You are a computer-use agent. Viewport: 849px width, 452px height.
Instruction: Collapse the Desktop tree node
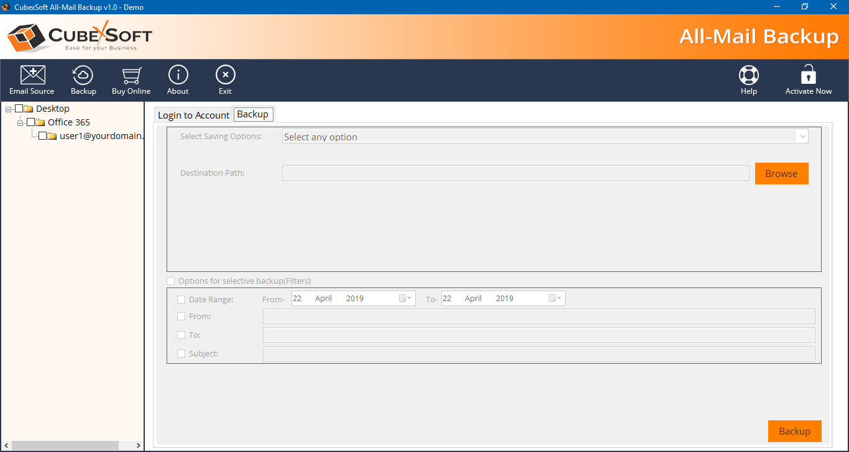(x=8, y=109)
